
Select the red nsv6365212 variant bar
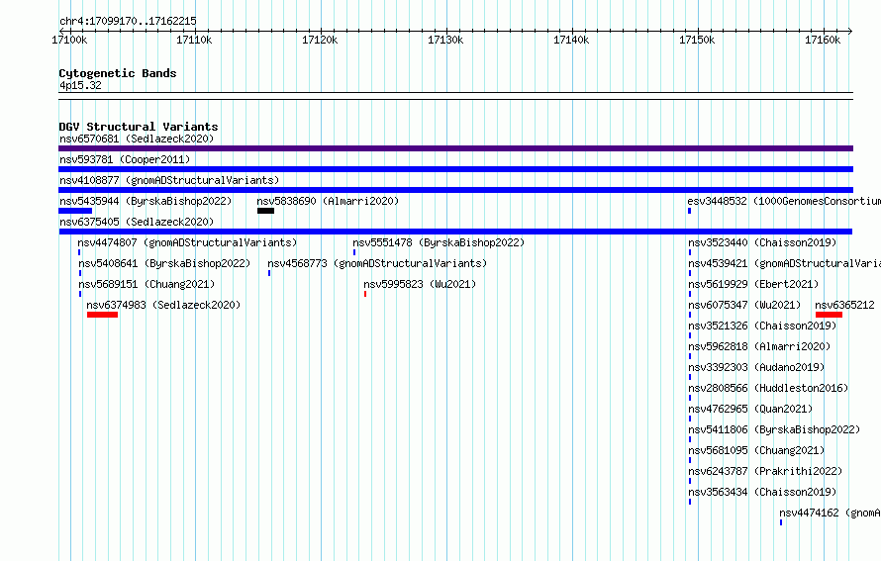tap(829, 315)
